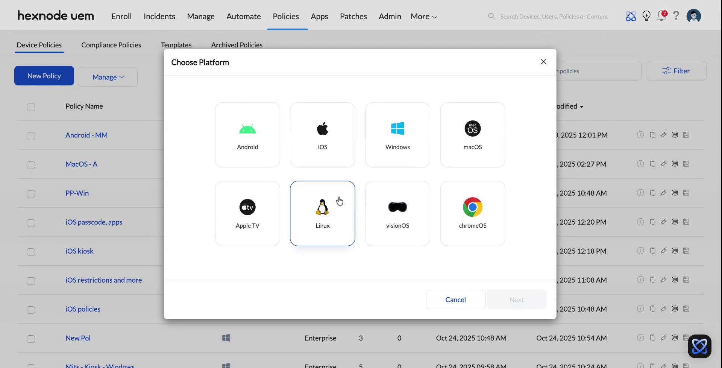Edit the MacOS - A policy using pencil icon
Viewport: 722px width, 368px height.
pyautogui.click(x=664, y=164)
